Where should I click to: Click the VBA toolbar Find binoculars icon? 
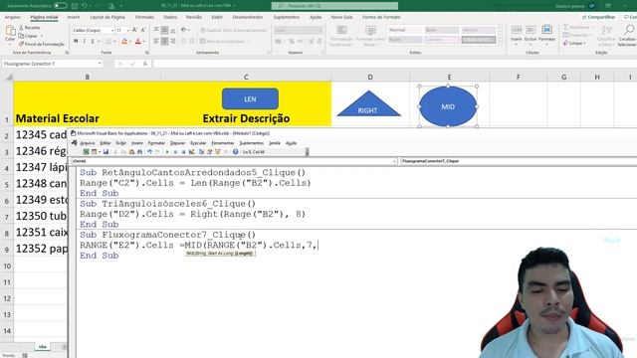139,152
